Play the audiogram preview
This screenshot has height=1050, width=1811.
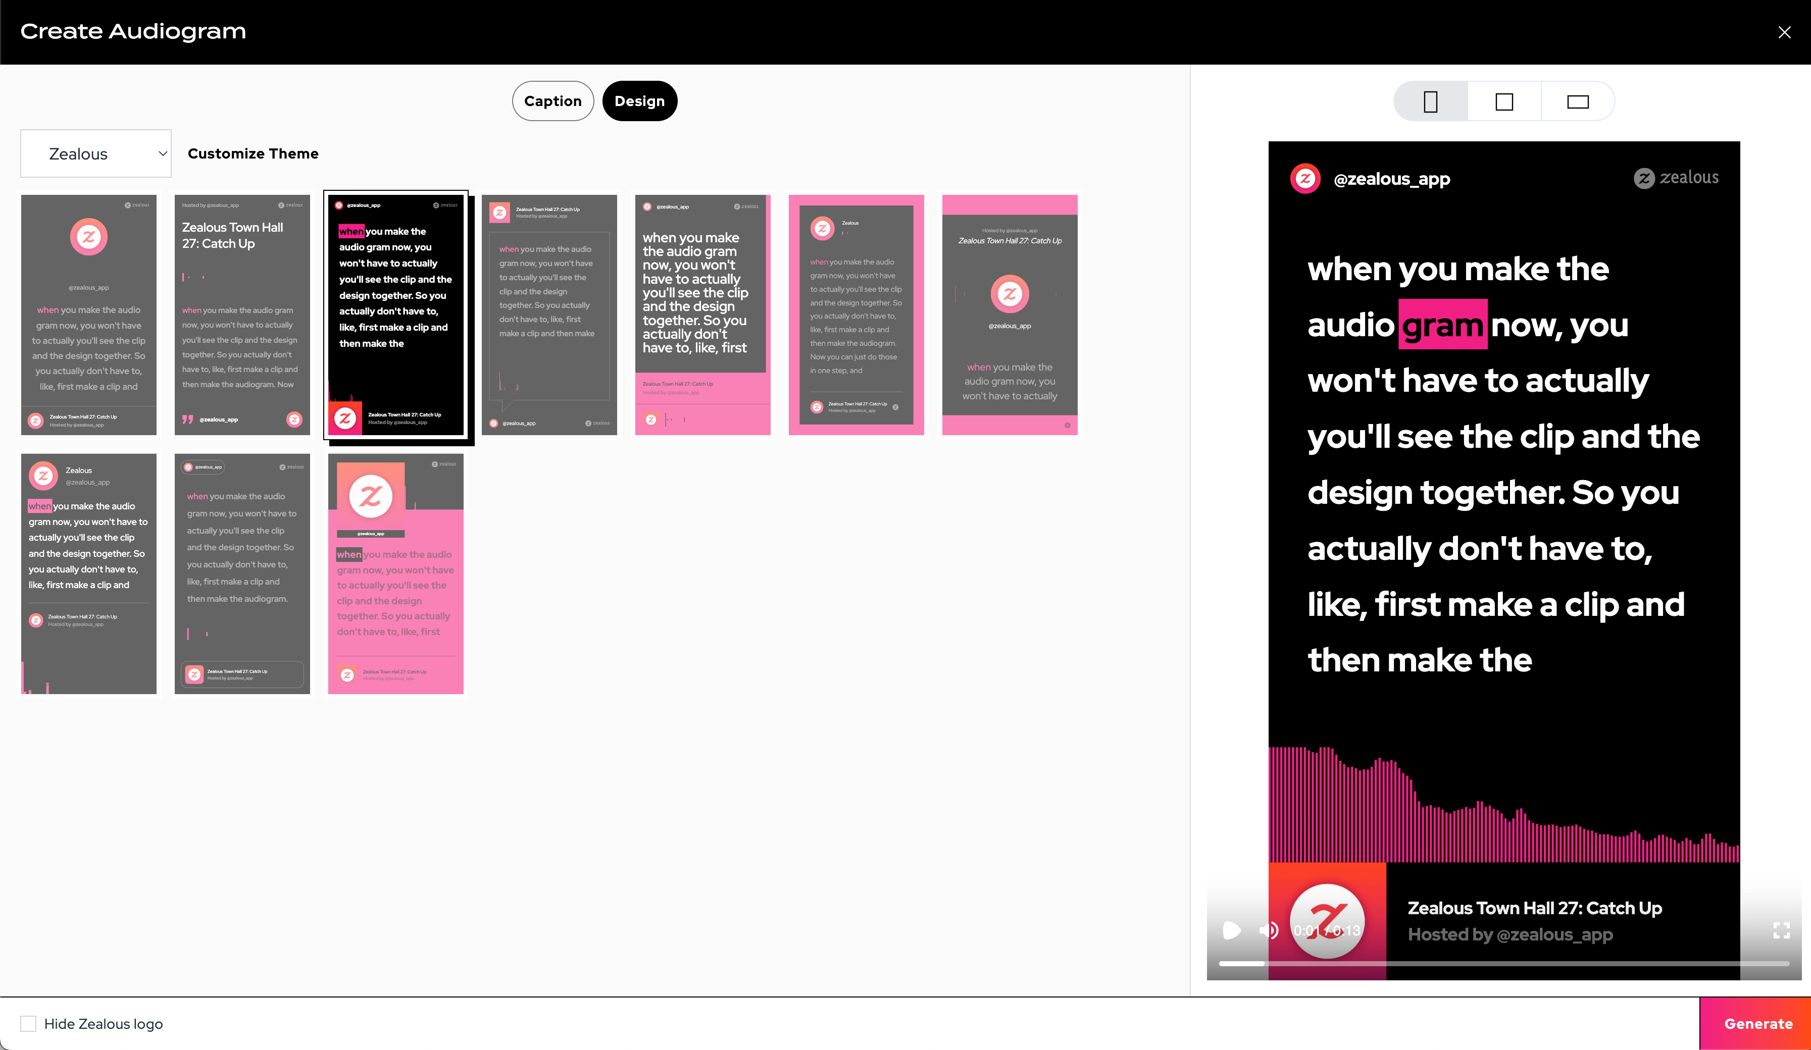pos(1231,930)
